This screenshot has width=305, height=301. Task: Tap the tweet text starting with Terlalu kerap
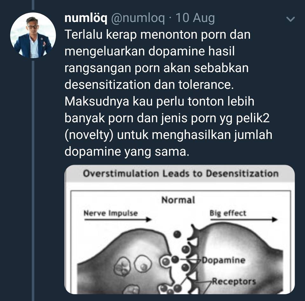click(168, 93)
